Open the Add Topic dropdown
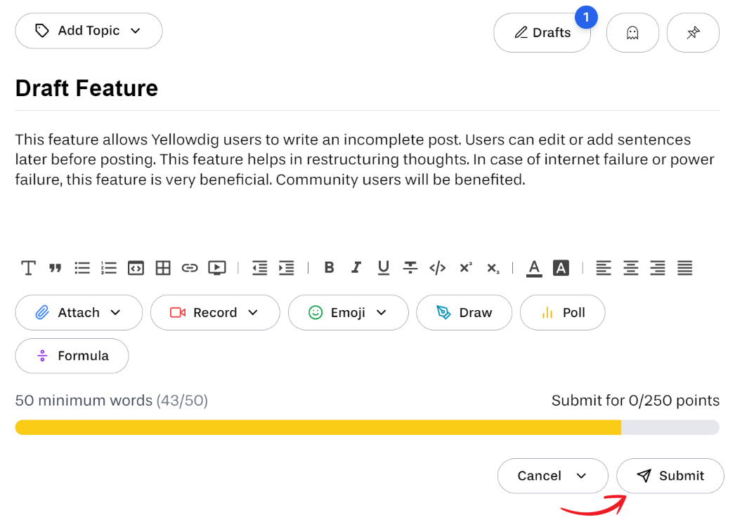The image size is (735, 522). coord(89,31)
